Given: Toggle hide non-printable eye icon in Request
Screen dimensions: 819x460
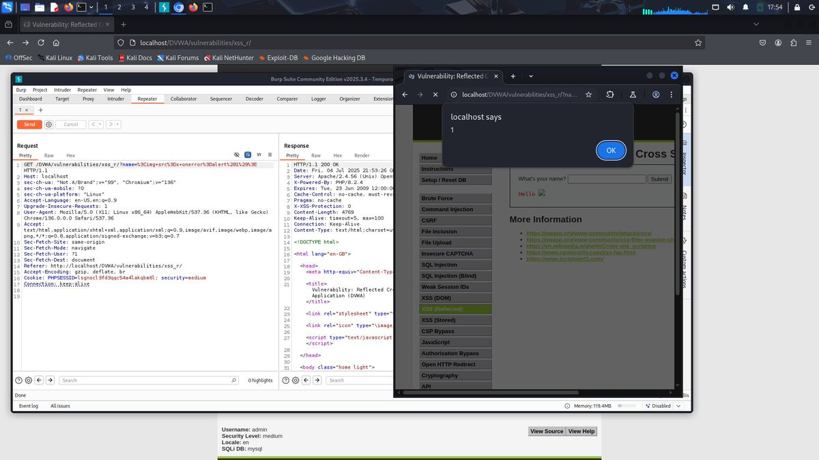Looking at the screenshot, I should coord(237,155).
